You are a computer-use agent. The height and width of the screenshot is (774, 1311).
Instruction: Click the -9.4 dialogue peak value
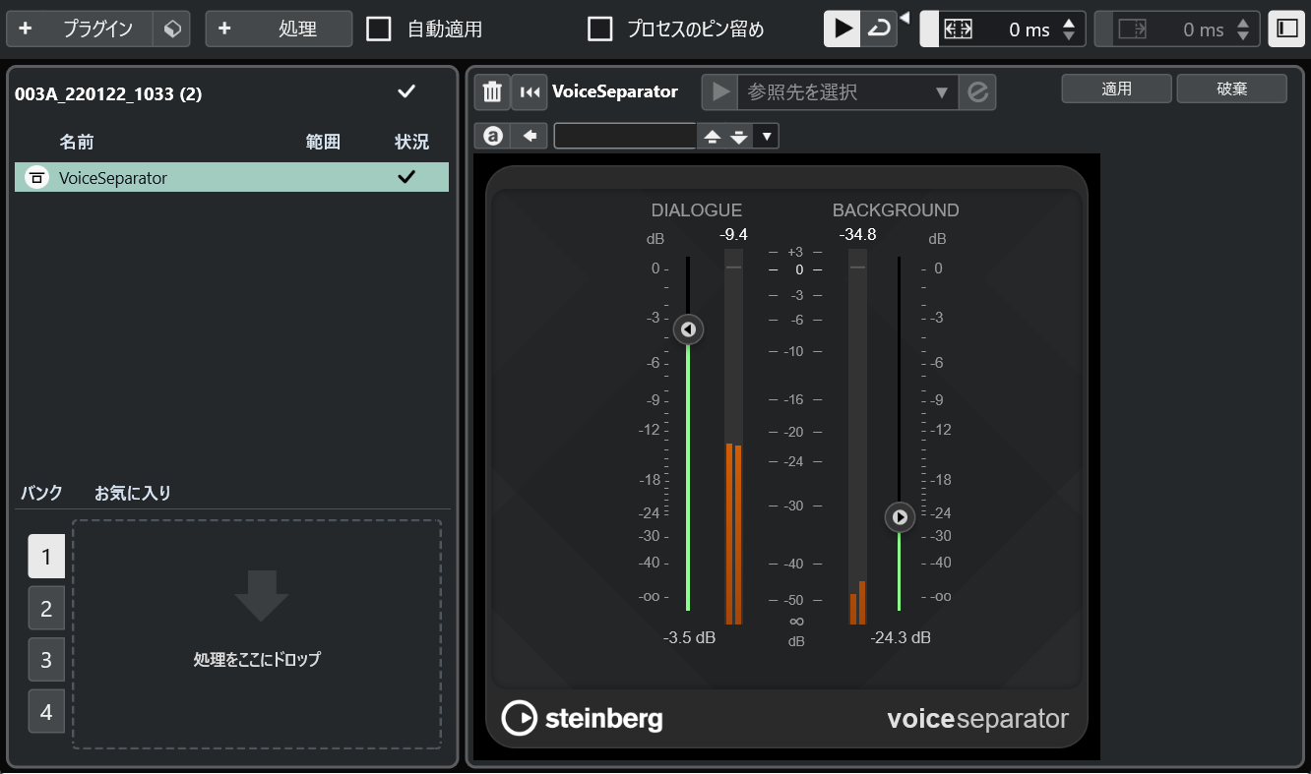(x=733, y=234)
